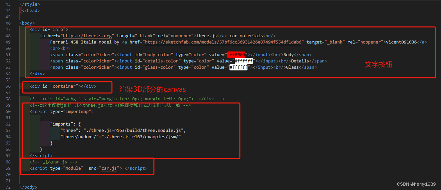The width and height of the screenshot is (441, 190).
Task: Click the opening <body> tag
Action: pyautogui.click(x=27, y=23)
